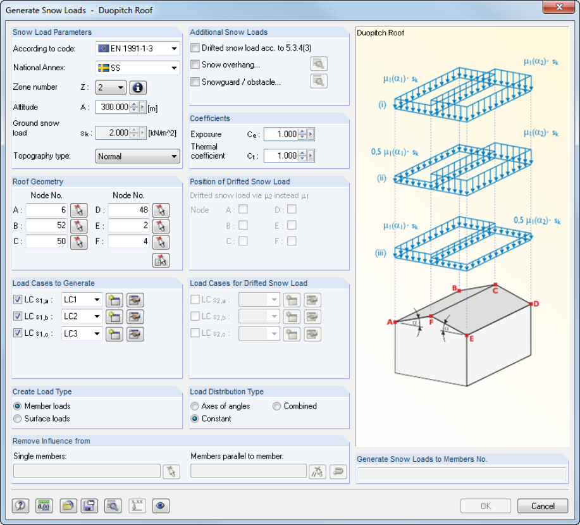Load saved settings folder icon
580x525 pixels.
pos(68,506)
